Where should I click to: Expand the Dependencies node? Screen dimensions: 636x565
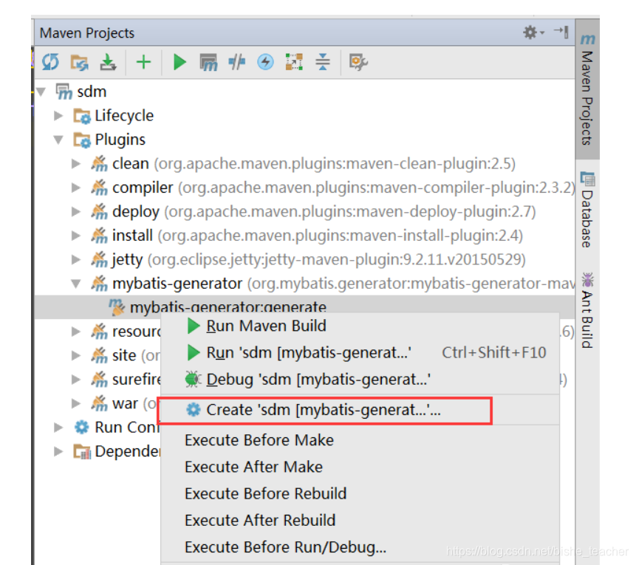[58, 451]
